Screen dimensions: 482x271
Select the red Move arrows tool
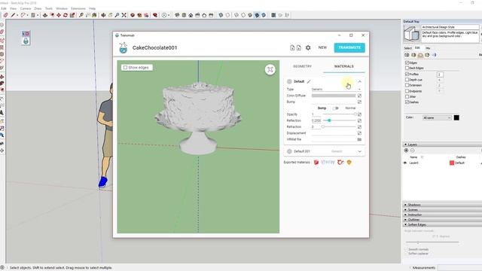[x=59, y=15]
